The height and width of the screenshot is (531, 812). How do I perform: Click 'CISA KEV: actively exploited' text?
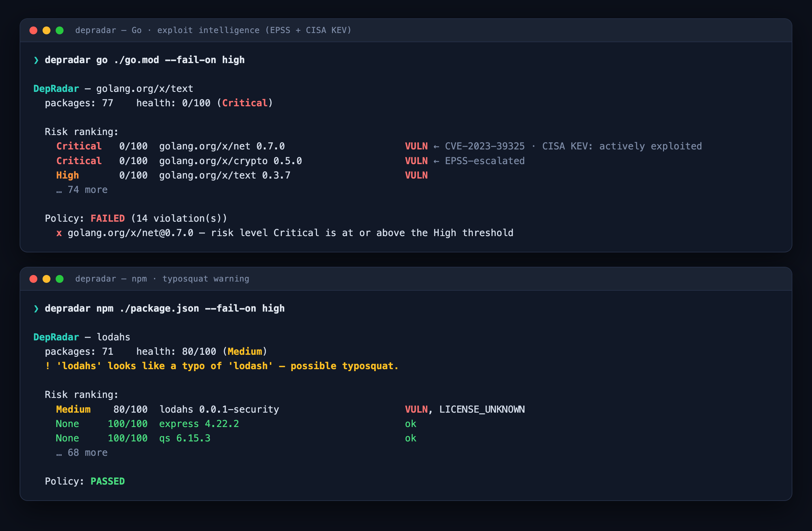622,146
